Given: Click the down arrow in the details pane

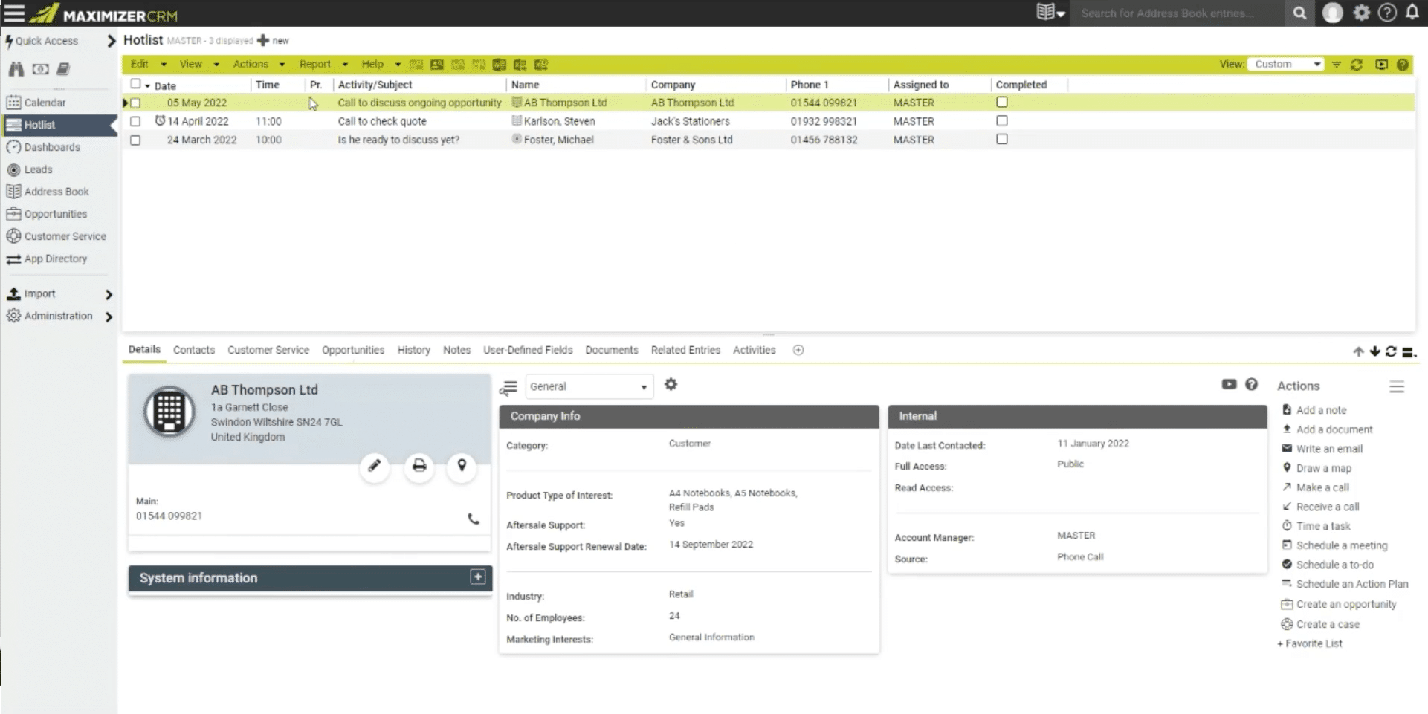Looking at the screenshot, I should coord(1374,351).
